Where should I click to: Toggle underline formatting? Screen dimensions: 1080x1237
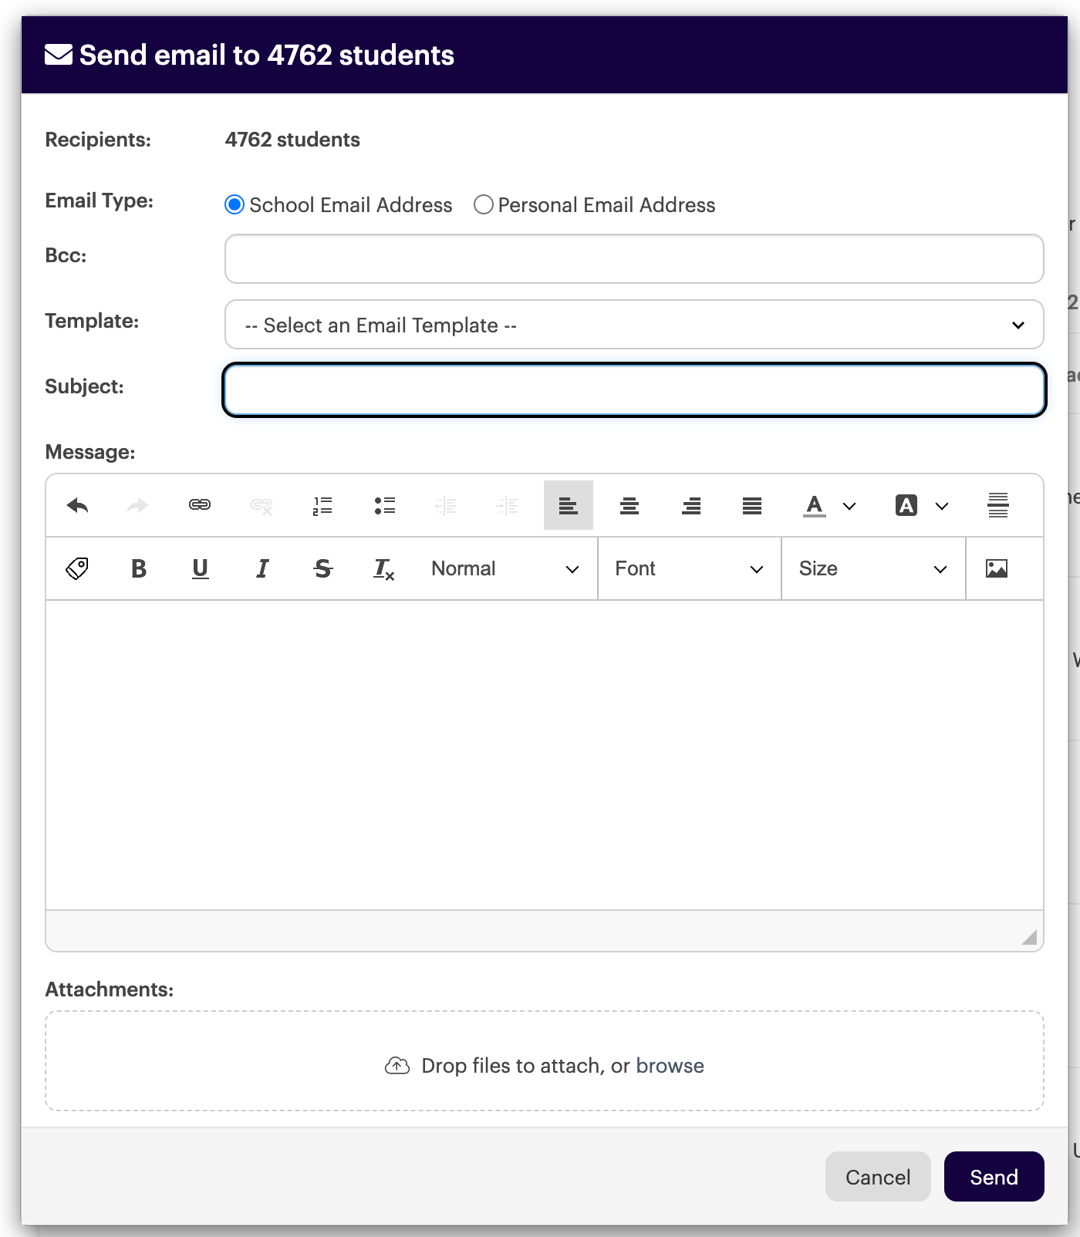point(201,569)
